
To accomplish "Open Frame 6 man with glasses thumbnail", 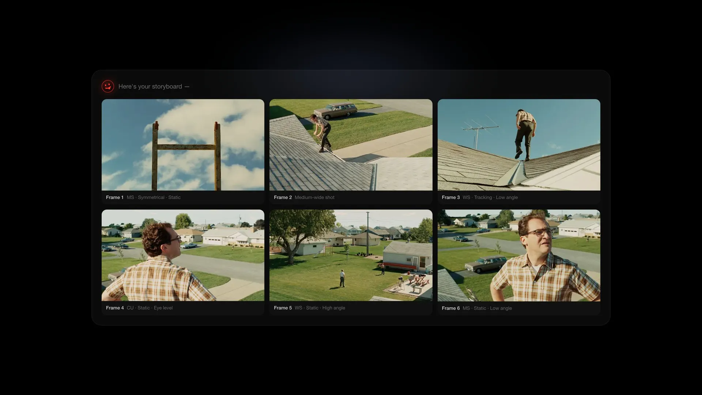I will [519, 255].
